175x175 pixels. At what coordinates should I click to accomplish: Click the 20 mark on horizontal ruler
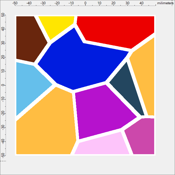pos(113,3)
